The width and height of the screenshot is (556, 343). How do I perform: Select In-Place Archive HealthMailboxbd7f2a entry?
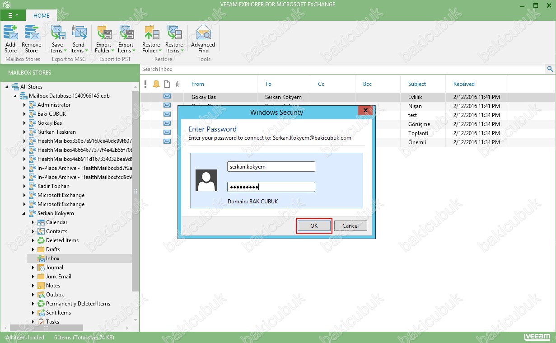pyautogui.click(x=84, y=168)
